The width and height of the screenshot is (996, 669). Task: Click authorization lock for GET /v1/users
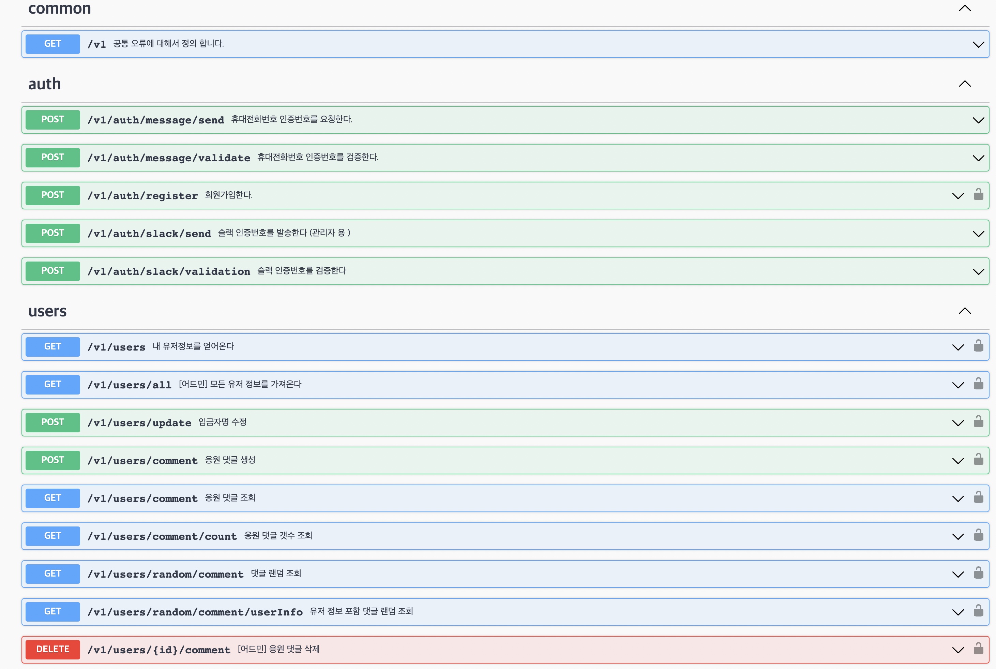[x=979, y=346]
